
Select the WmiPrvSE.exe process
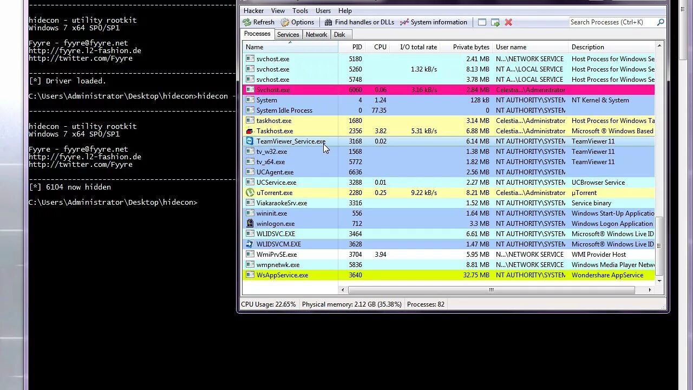[x=448, y=255]
